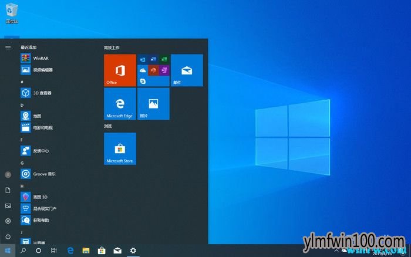411x257 pixels.
Task: Open the 邮件 mail tile
Action: point(187,70)
